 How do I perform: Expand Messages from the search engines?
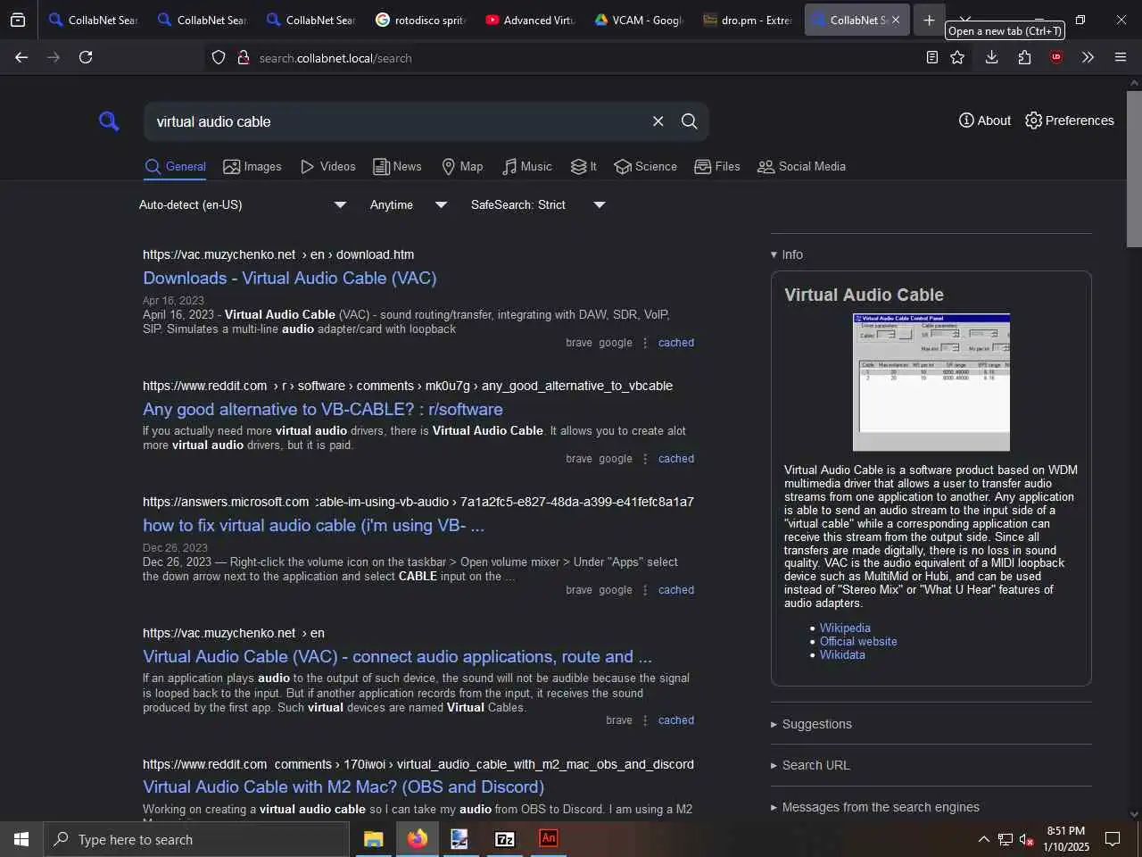point(874,807)
